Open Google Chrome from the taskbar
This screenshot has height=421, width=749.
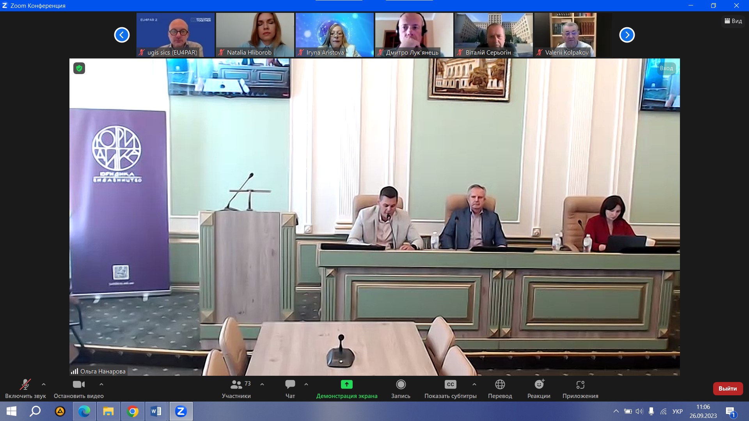click(133, 411)
